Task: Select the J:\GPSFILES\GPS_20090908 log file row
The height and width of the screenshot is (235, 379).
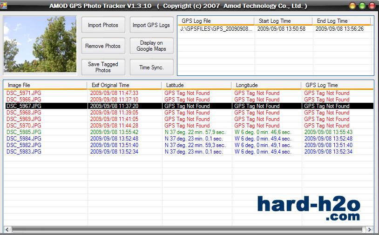Action: (275, 29)
